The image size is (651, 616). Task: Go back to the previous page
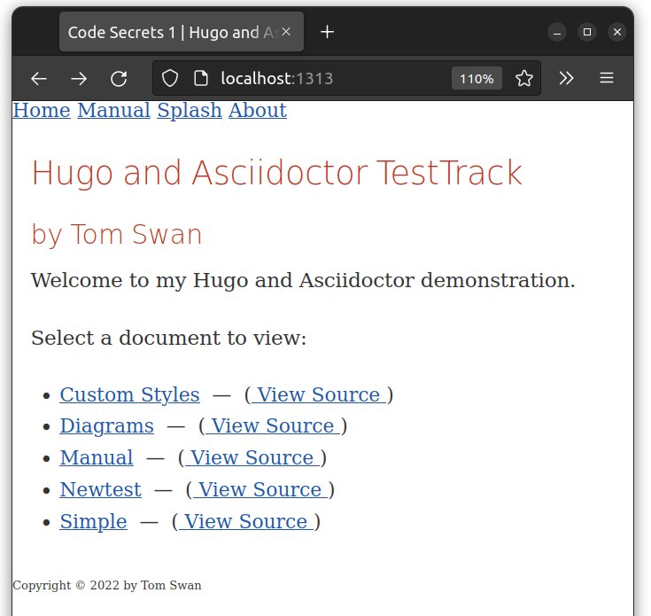39,79
